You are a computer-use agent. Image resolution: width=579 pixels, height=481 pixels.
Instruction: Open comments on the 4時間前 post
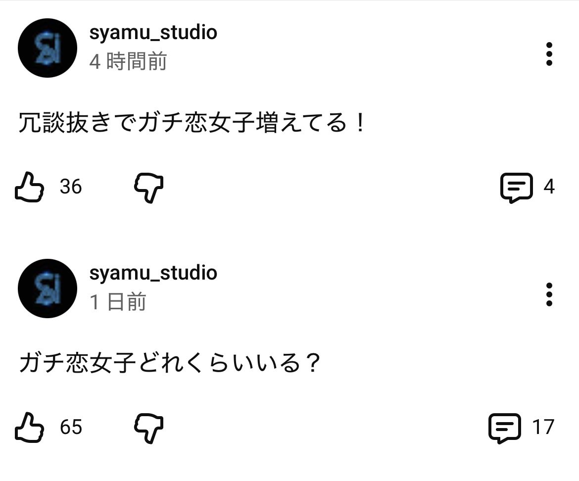coord(516,188)
